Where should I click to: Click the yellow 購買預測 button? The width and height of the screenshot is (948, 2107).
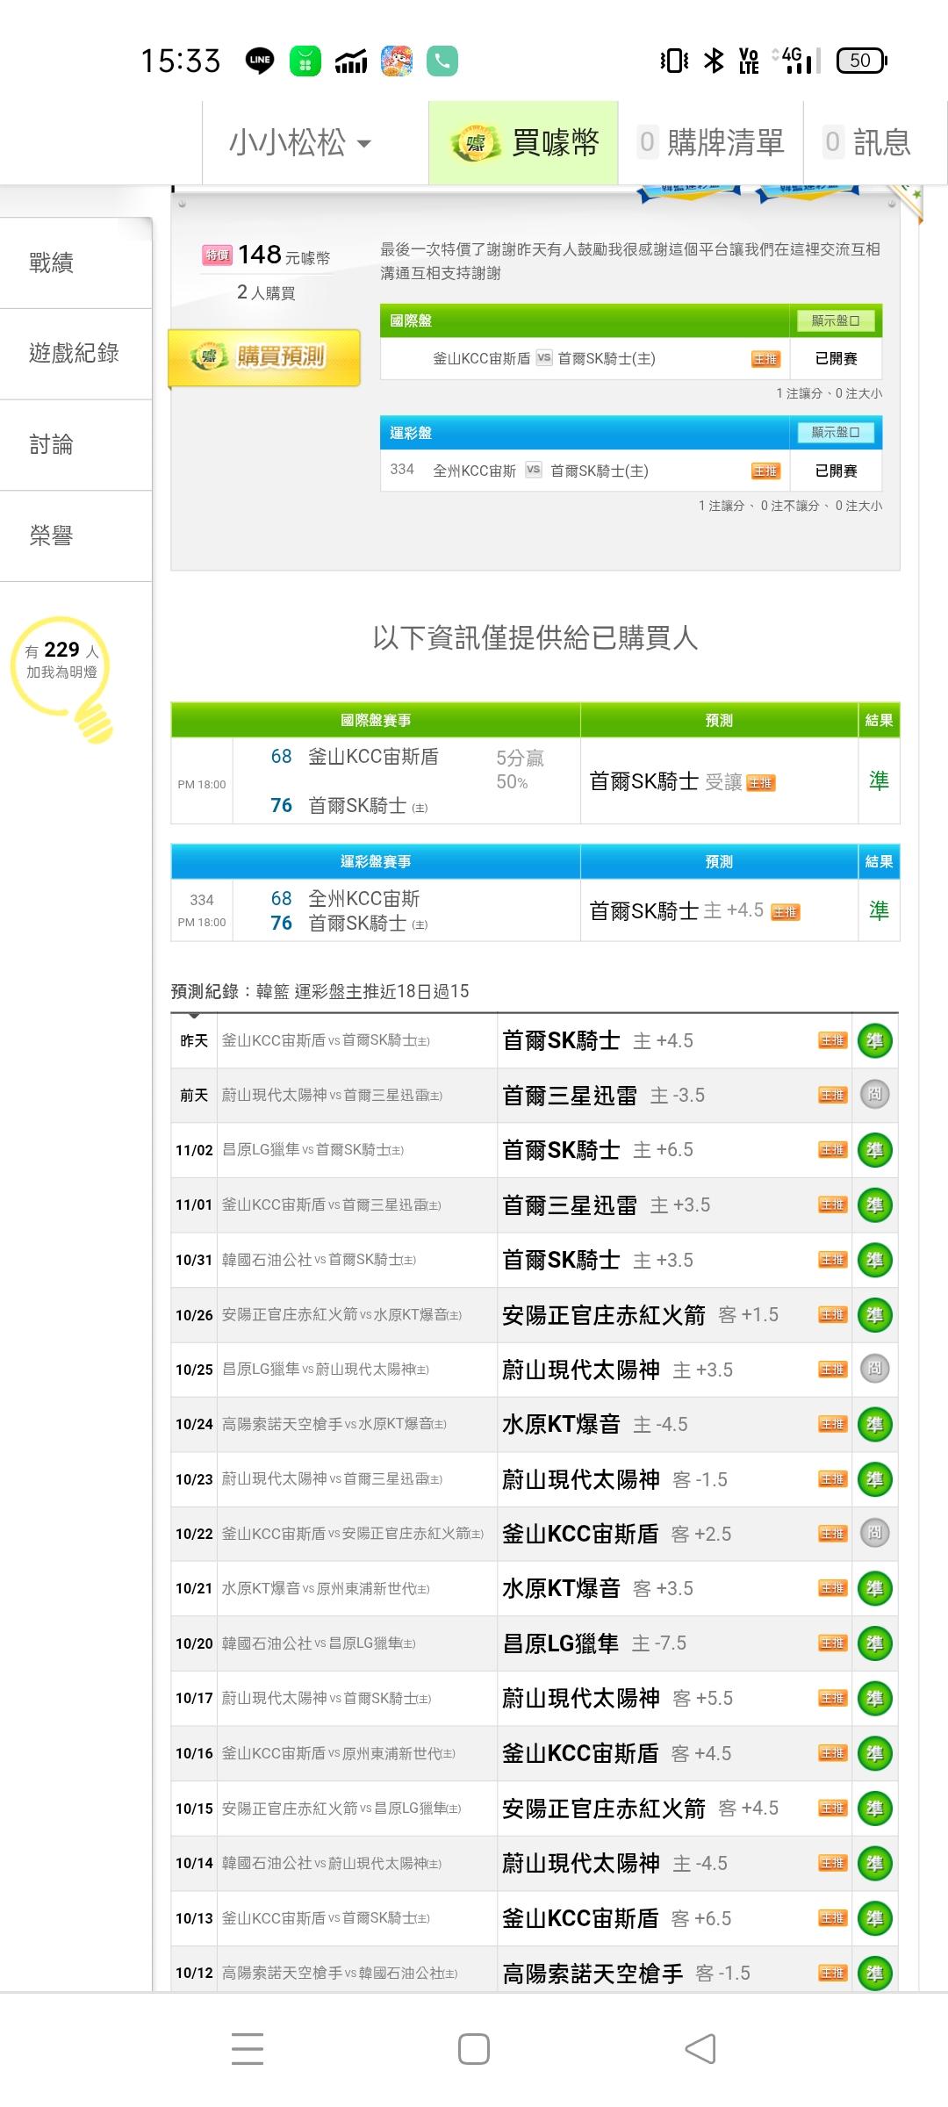264,356
